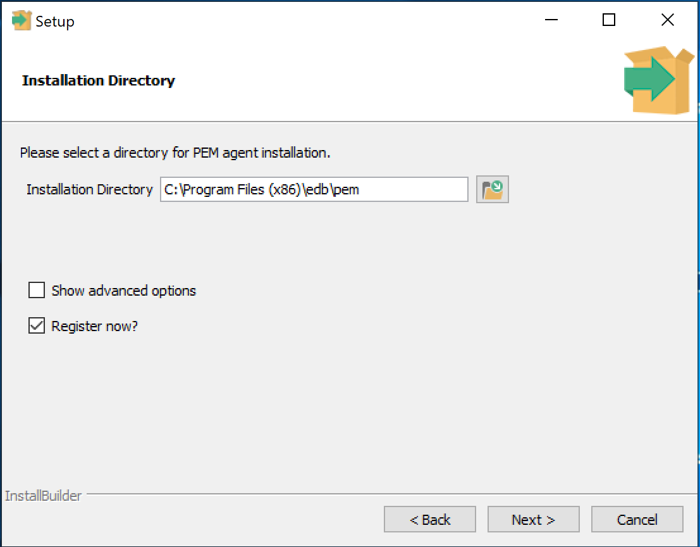Click the InstallBuilder footer text
The image size is (700, 547).
(x=43, y=496)
